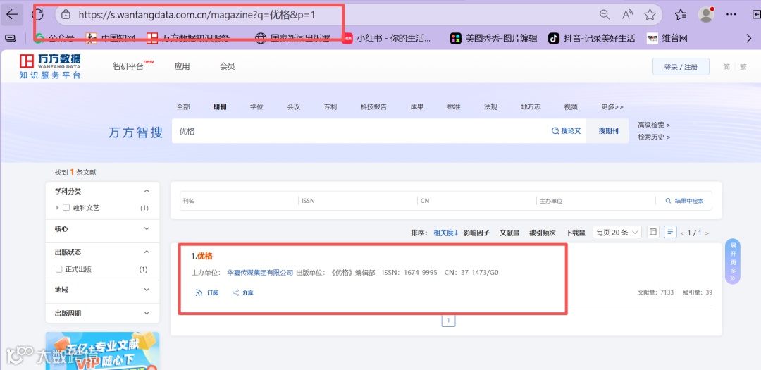Image resolution: width=761 pixels, height=370 pixels.
Task: Click the 刊名 filter input field
Action: click(x=240, y=201)
